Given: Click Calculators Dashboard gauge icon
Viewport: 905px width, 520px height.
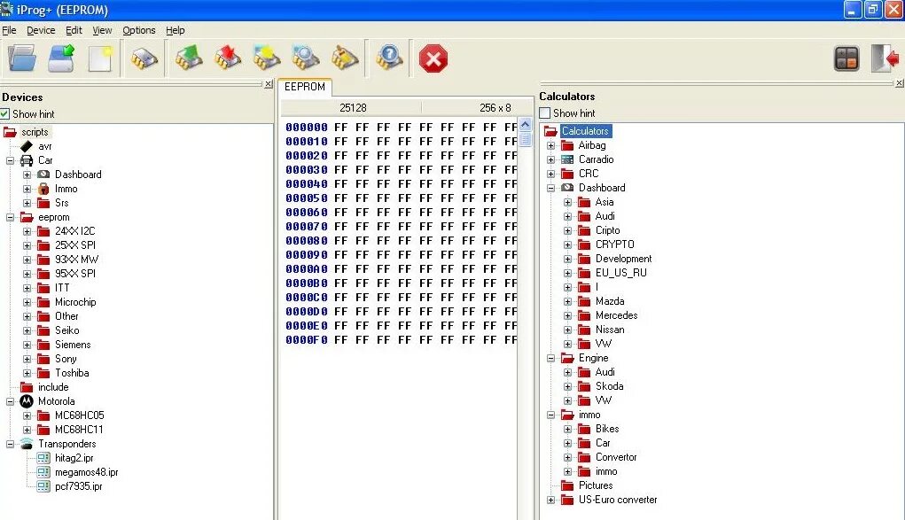Looking at the screenshot, I should pyautogui.click(x=567, y=188).
